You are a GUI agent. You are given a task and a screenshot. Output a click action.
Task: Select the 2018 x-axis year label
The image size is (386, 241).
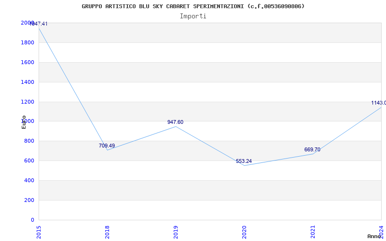pos(107,231)
